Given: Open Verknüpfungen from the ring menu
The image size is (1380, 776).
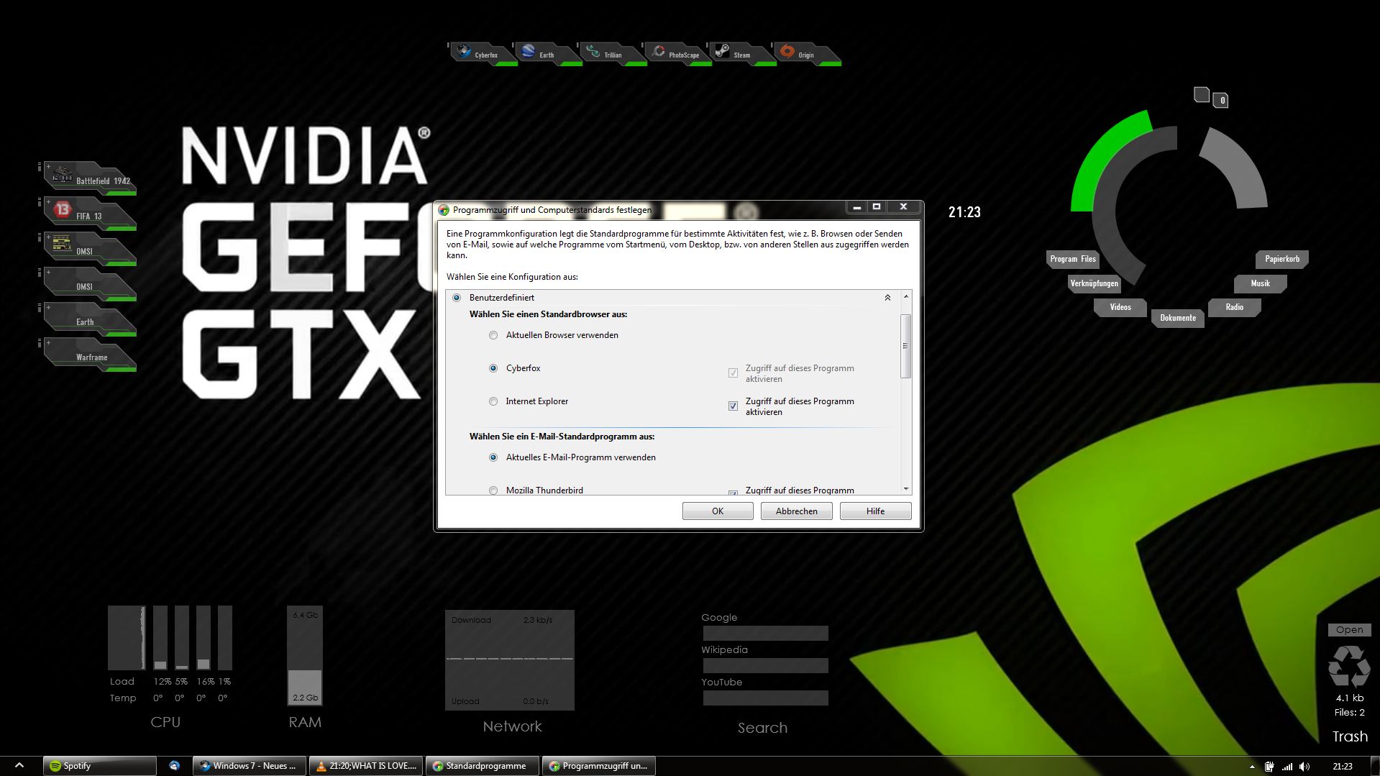Looking at the screenshot, I should click(1094, 283).
